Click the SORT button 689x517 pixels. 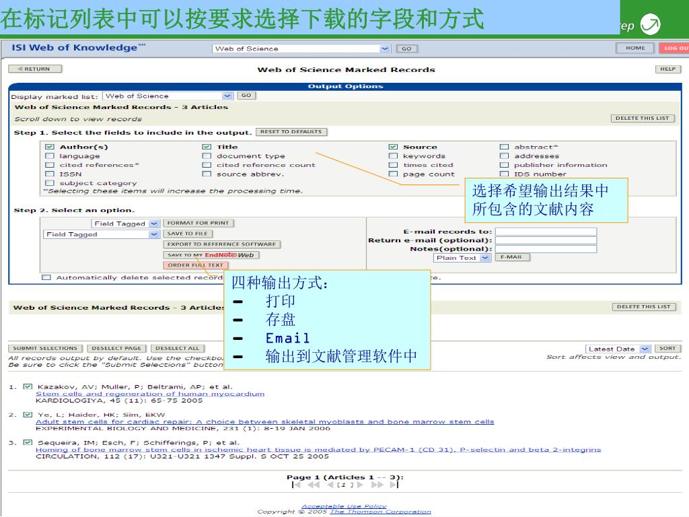point(667,348)
